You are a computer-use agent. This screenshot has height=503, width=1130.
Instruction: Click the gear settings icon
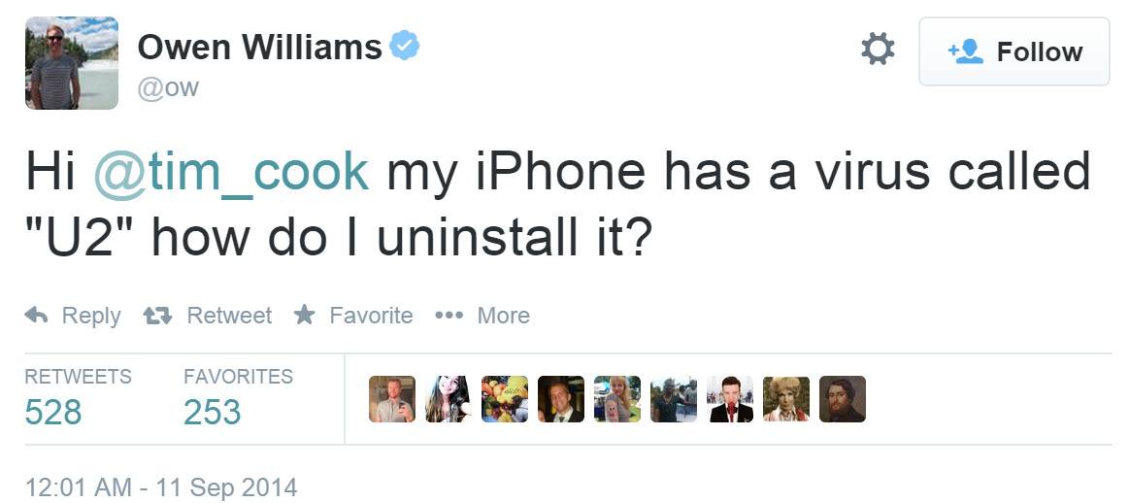878,50
